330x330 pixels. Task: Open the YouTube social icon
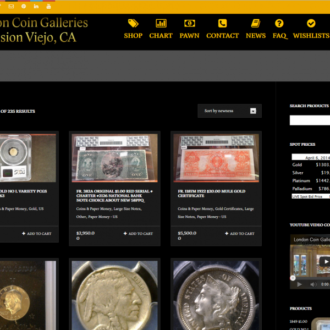click(49, 7)
